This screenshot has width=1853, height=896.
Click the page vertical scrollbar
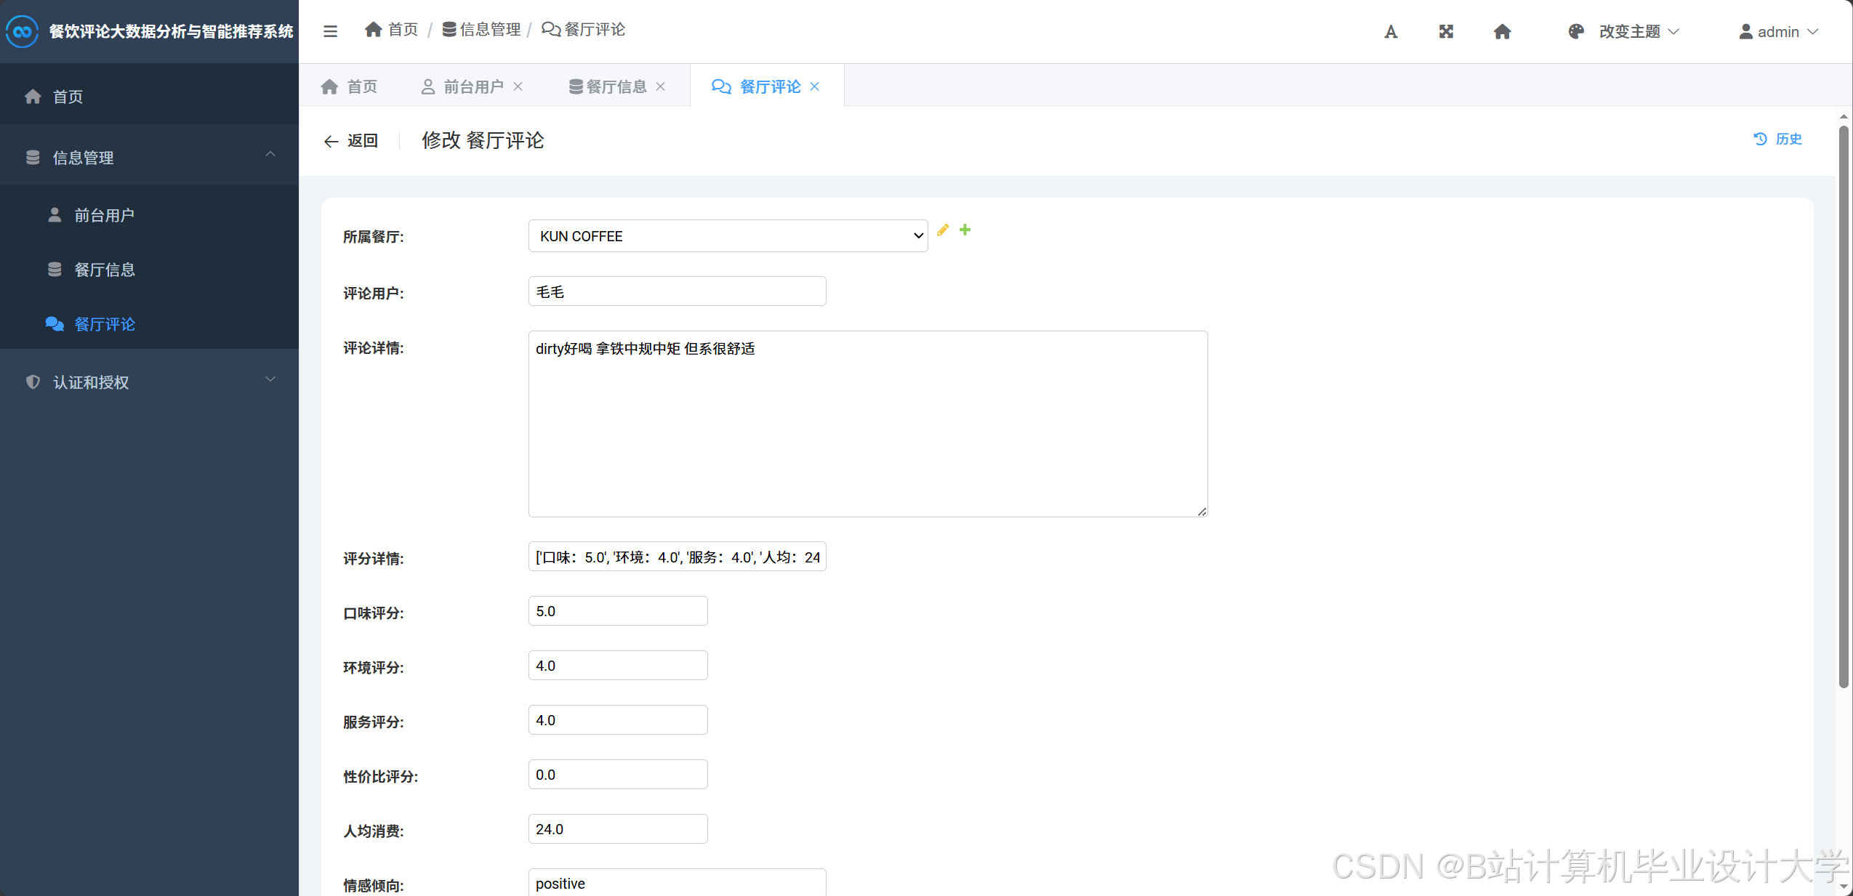(x=1843, y=407)
